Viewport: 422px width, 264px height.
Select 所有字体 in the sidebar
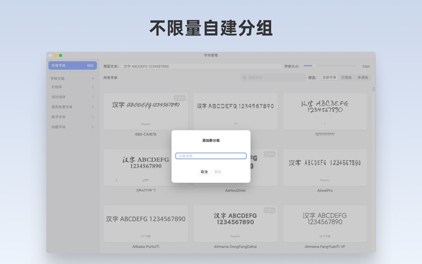73,65
